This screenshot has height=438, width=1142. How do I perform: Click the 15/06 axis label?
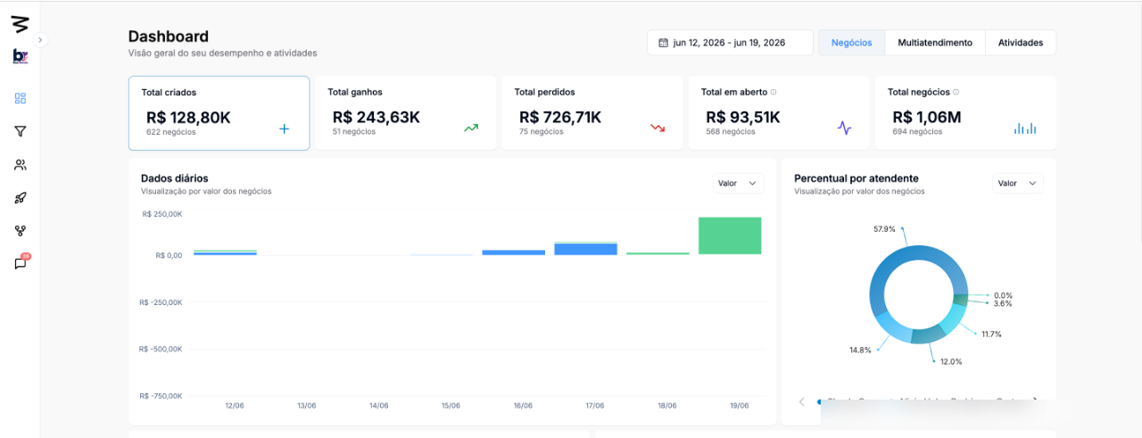(451, 406)
